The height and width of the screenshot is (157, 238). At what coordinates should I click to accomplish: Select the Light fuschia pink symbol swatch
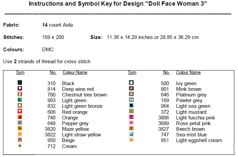(x=131, y=117)
